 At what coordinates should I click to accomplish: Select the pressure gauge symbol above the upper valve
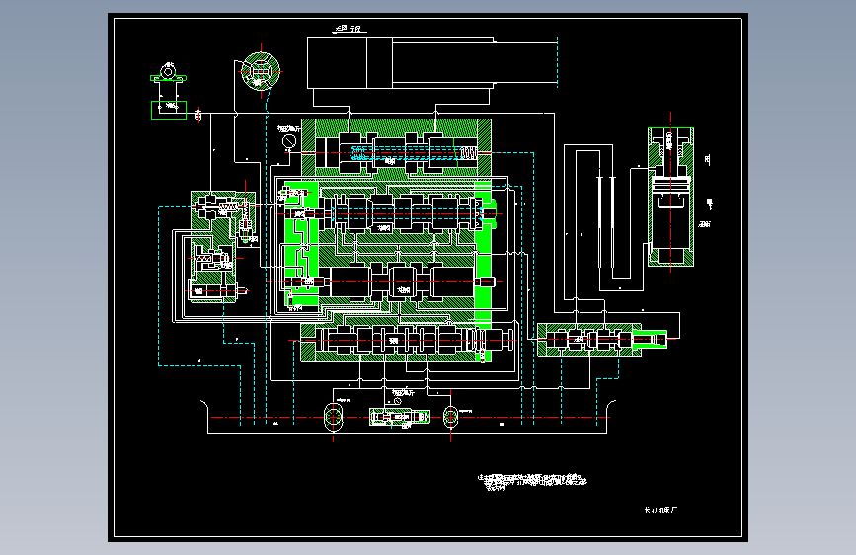pos(289,141)
